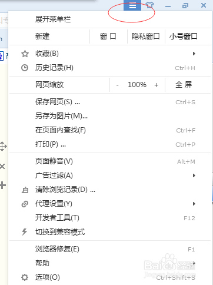The image size is (213, 285).
Task: Expand the 收藏(B) submenu arrow
Action: coord(194,54)
